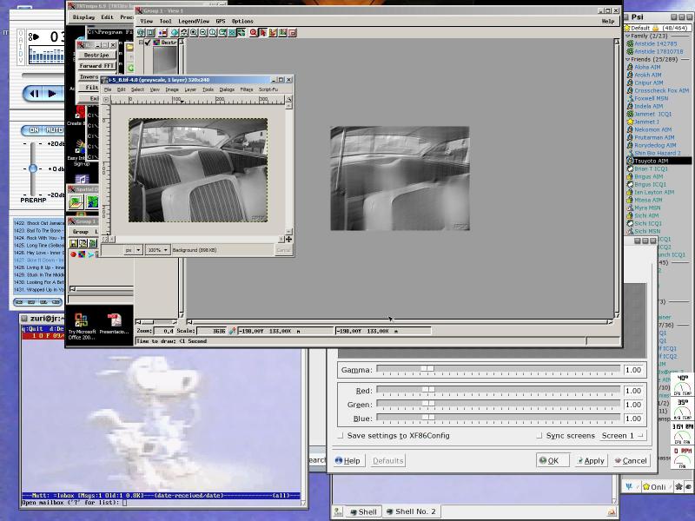Enable Save settings to XF86Config checkbox

341,436
